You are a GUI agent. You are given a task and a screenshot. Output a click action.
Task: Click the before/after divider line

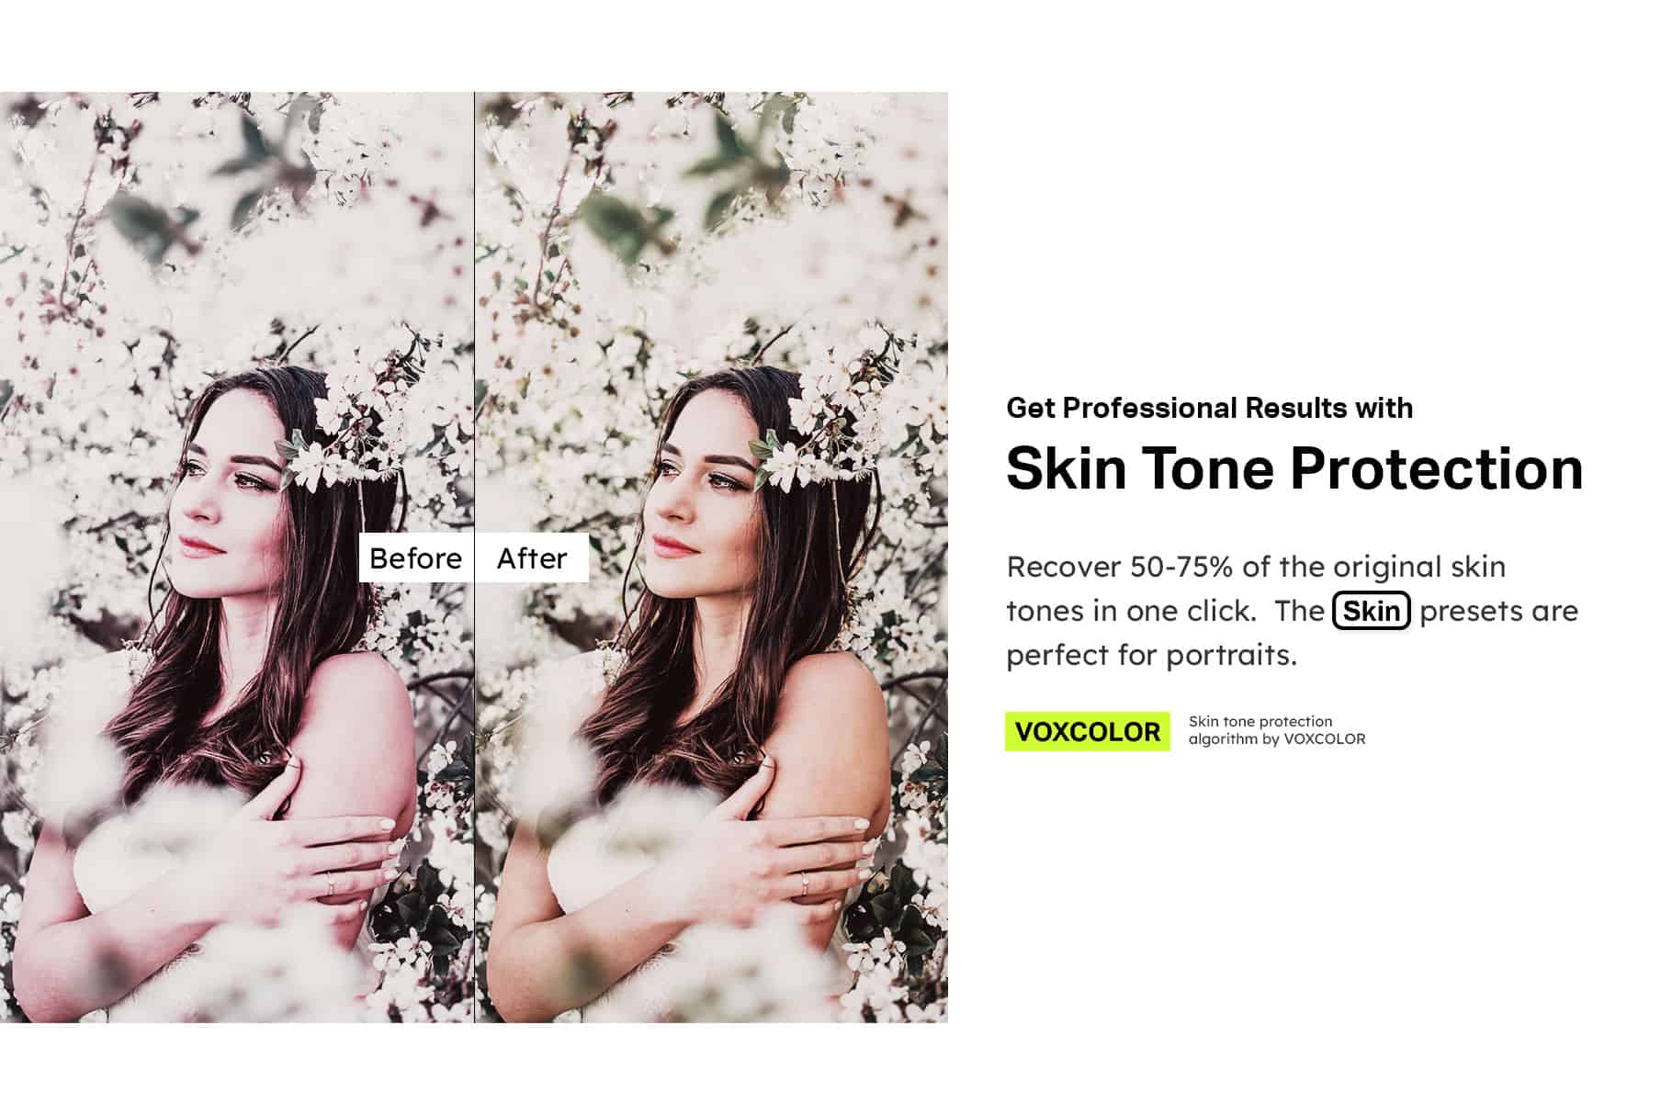475,557
